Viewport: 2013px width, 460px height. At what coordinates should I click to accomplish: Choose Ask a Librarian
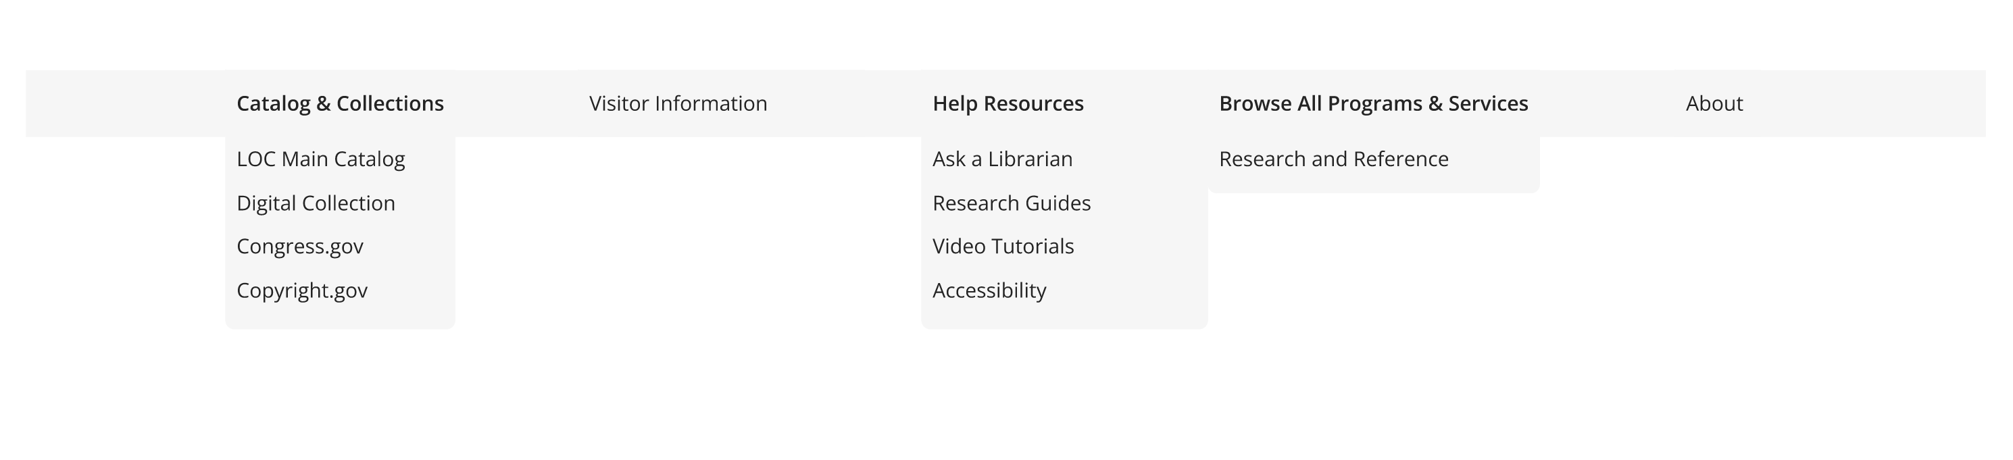(1002, 159)
